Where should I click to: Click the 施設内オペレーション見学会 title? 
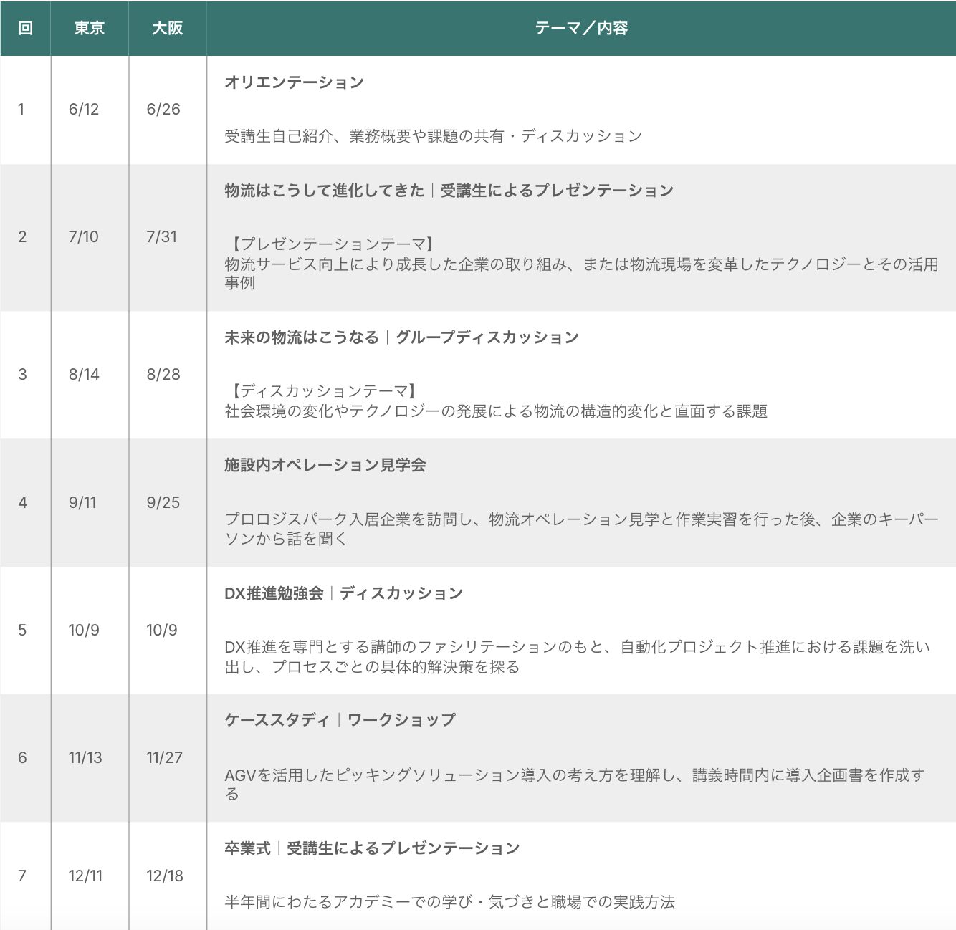coord(325,465)
